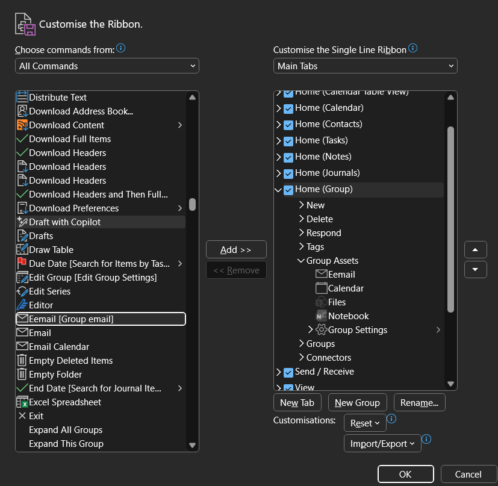The image size is (498, 486).
Task: Open the Main Tabs dropdown
Action: (x=366, y=66)
